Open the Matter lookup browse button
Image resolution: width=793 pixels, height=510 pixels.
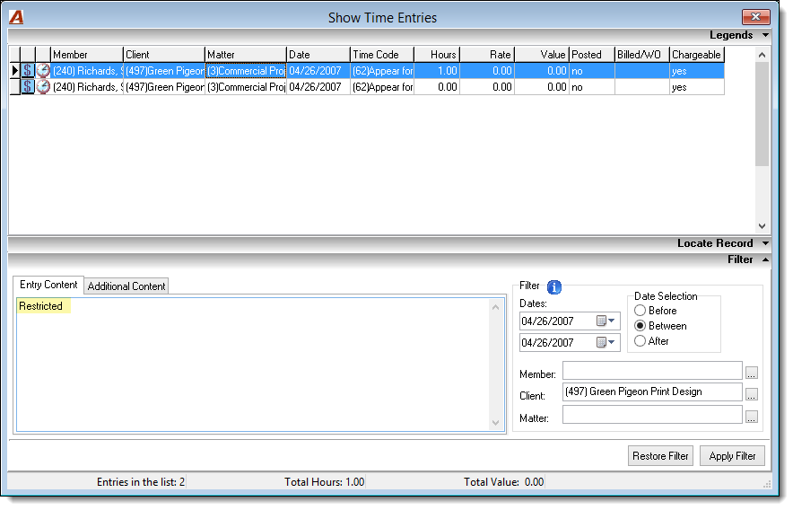(752, 417)
